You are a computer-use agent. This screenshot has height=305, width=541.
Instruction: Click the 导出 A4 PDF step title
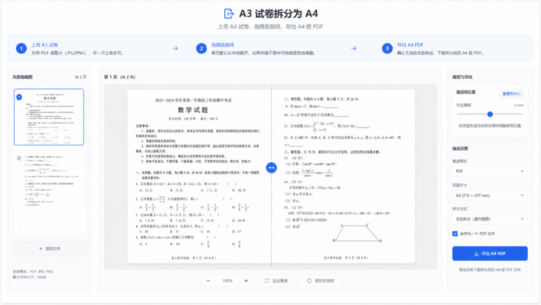pyautogui.click(x=410, y=45)
